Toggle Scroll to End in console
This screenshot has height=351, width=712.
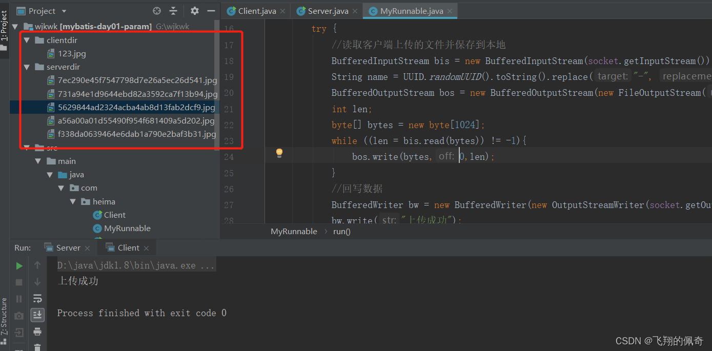point(37,315)
